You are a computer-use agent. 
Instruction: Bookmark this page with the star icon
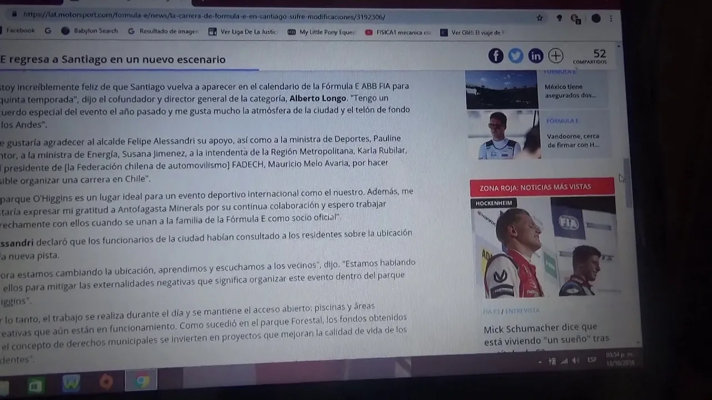point(540,18)
